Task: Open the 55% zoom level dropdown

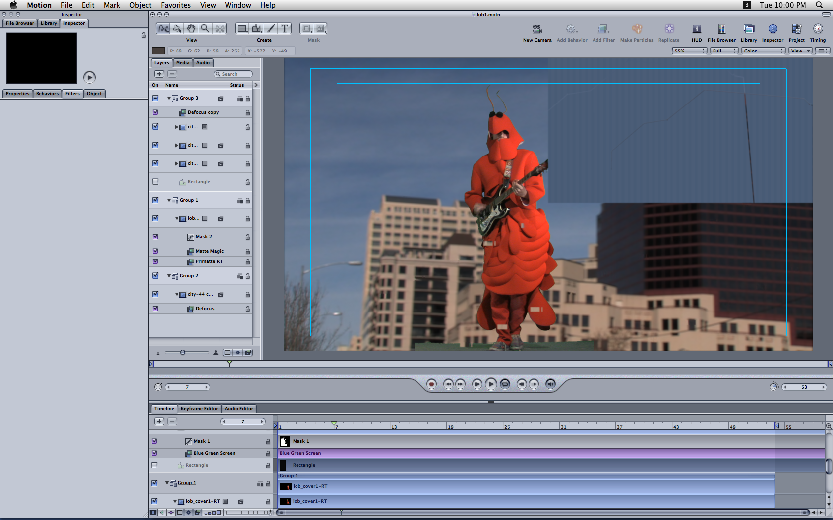Action: (689, 51)
